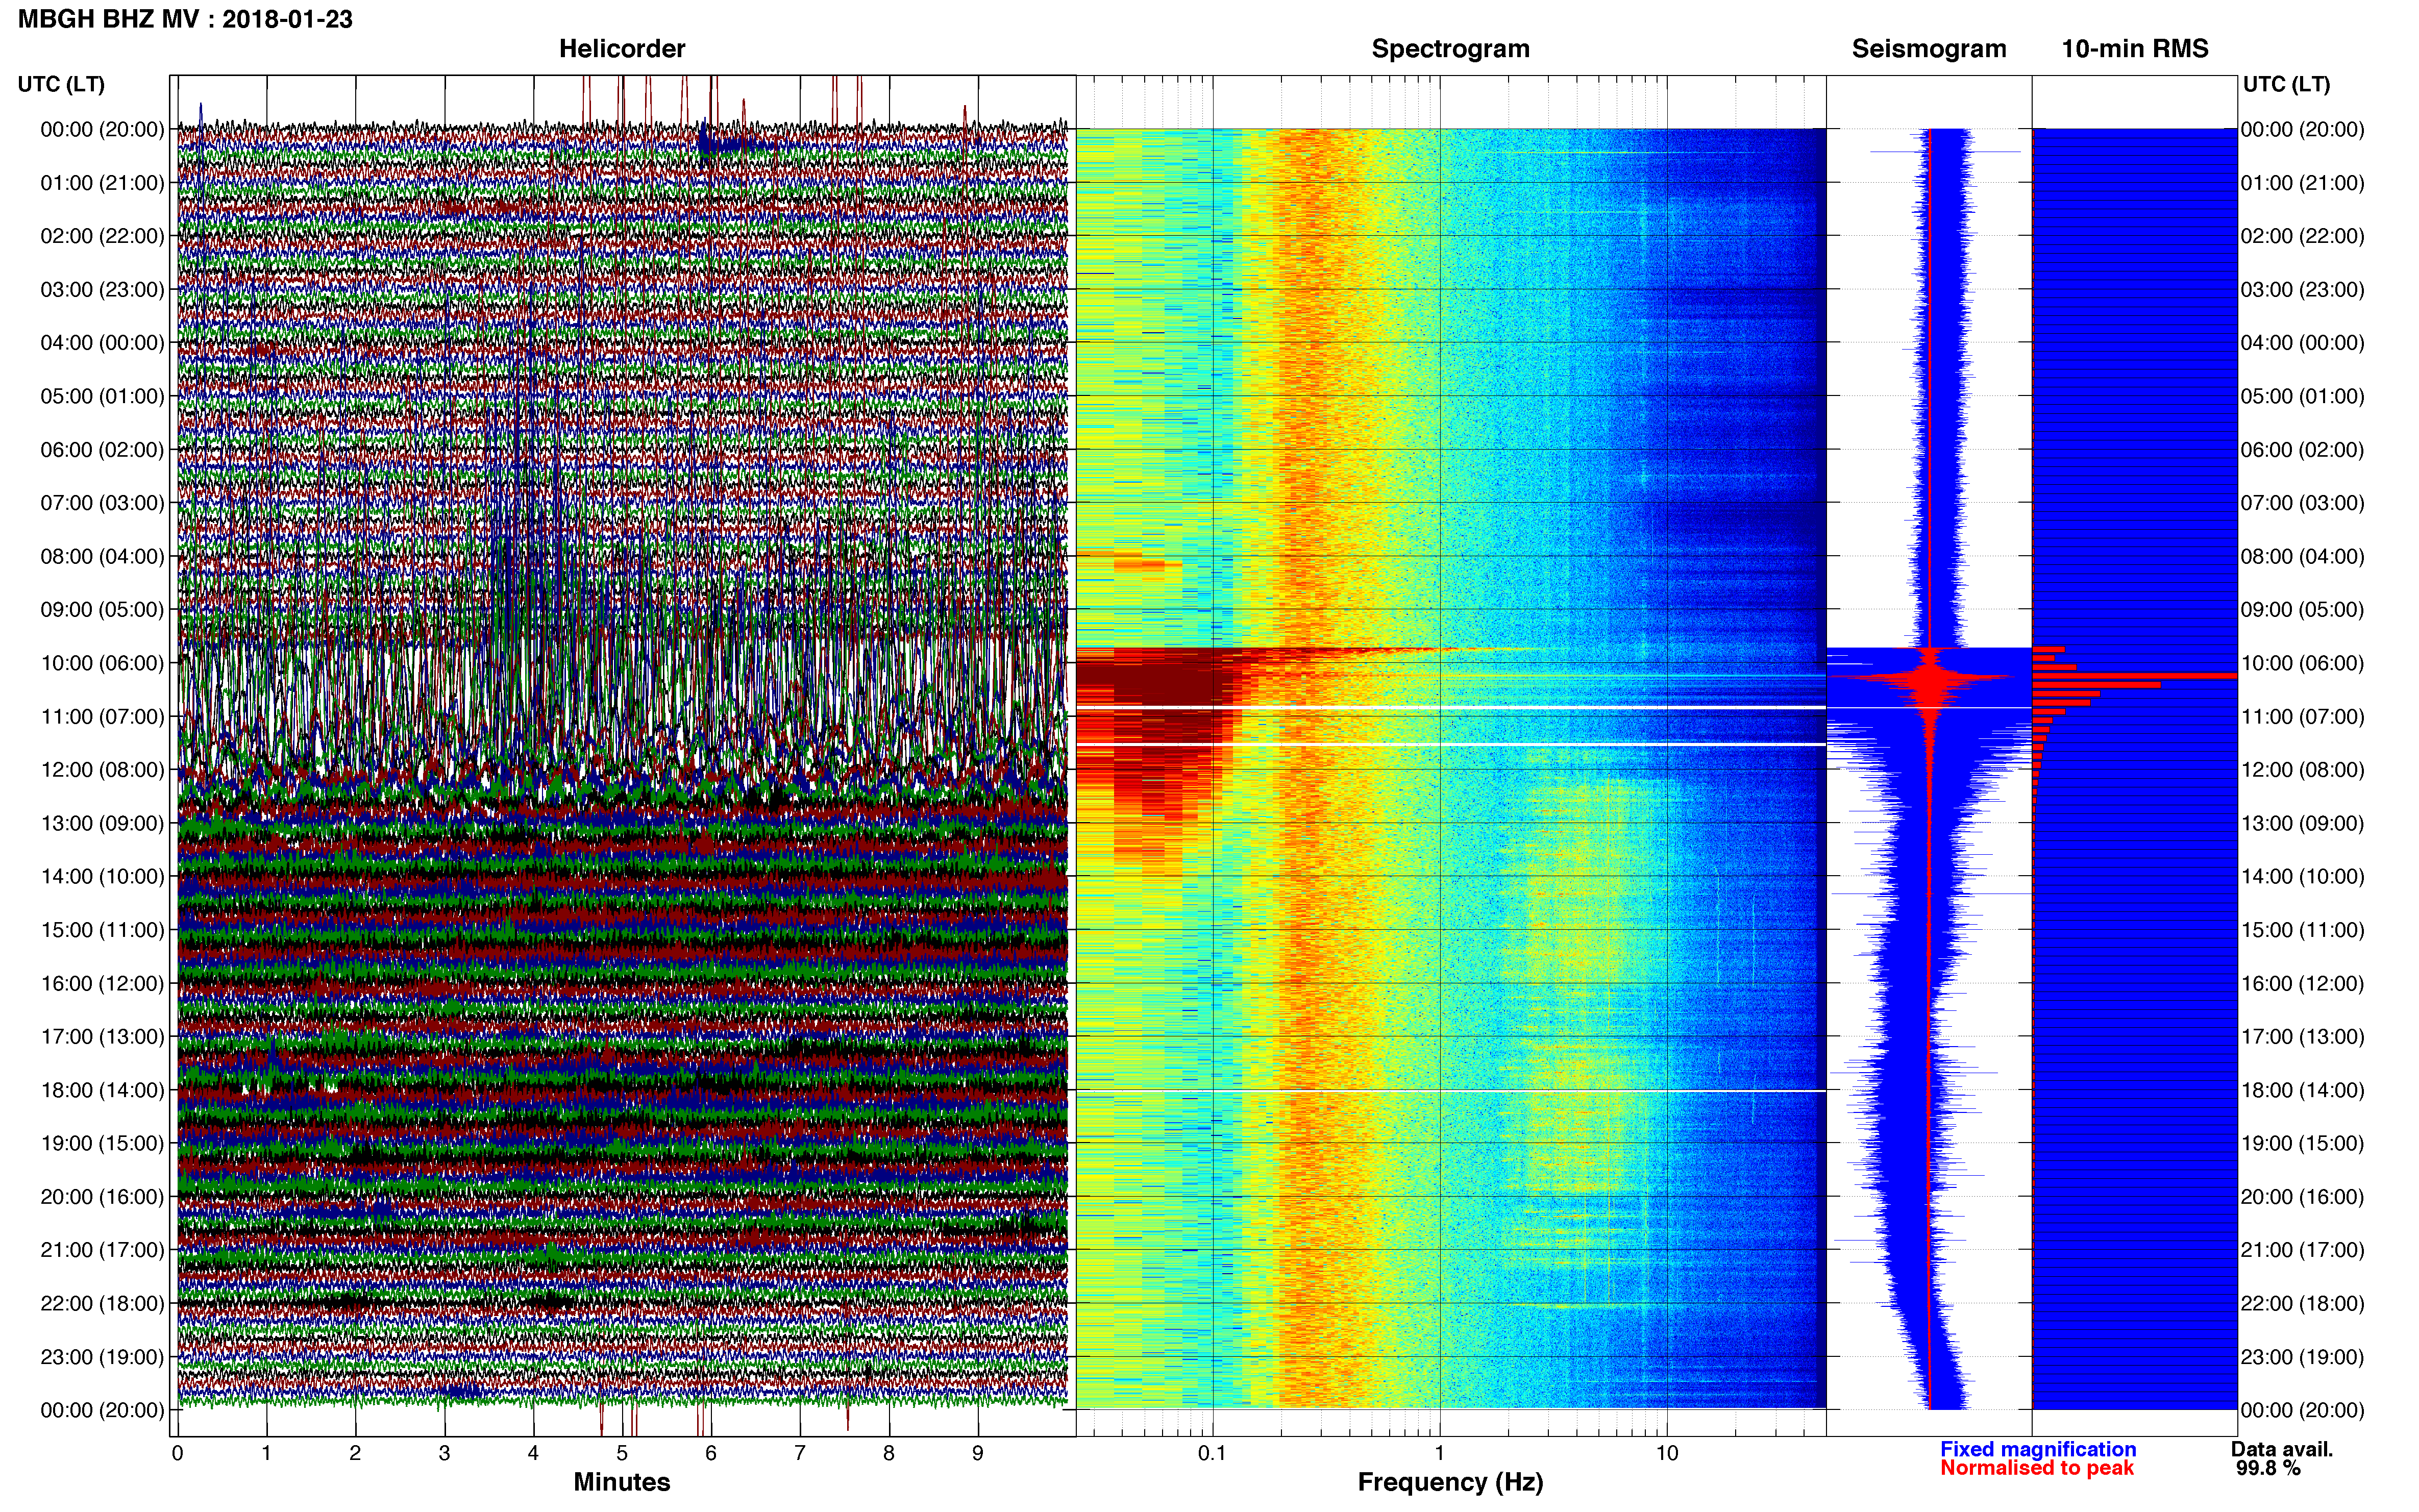Click the 'Data avail.' label
Image resolution: width=2419 pixels, height=1512 pixels.
coord(2282,1449)
